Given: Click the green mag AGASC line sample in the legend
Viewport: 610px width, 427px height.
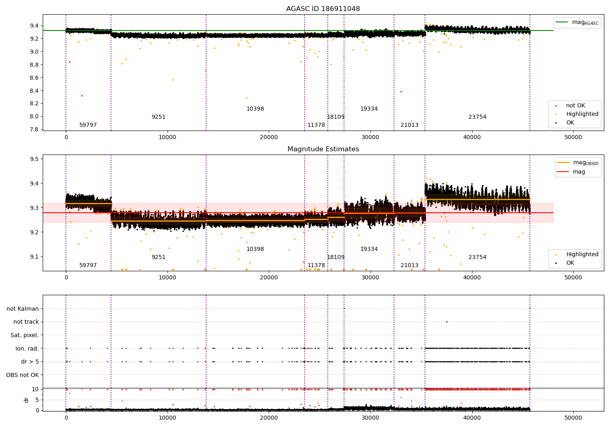Looking at the screenshot, I should pyautogui.click(x=562, y=22).
